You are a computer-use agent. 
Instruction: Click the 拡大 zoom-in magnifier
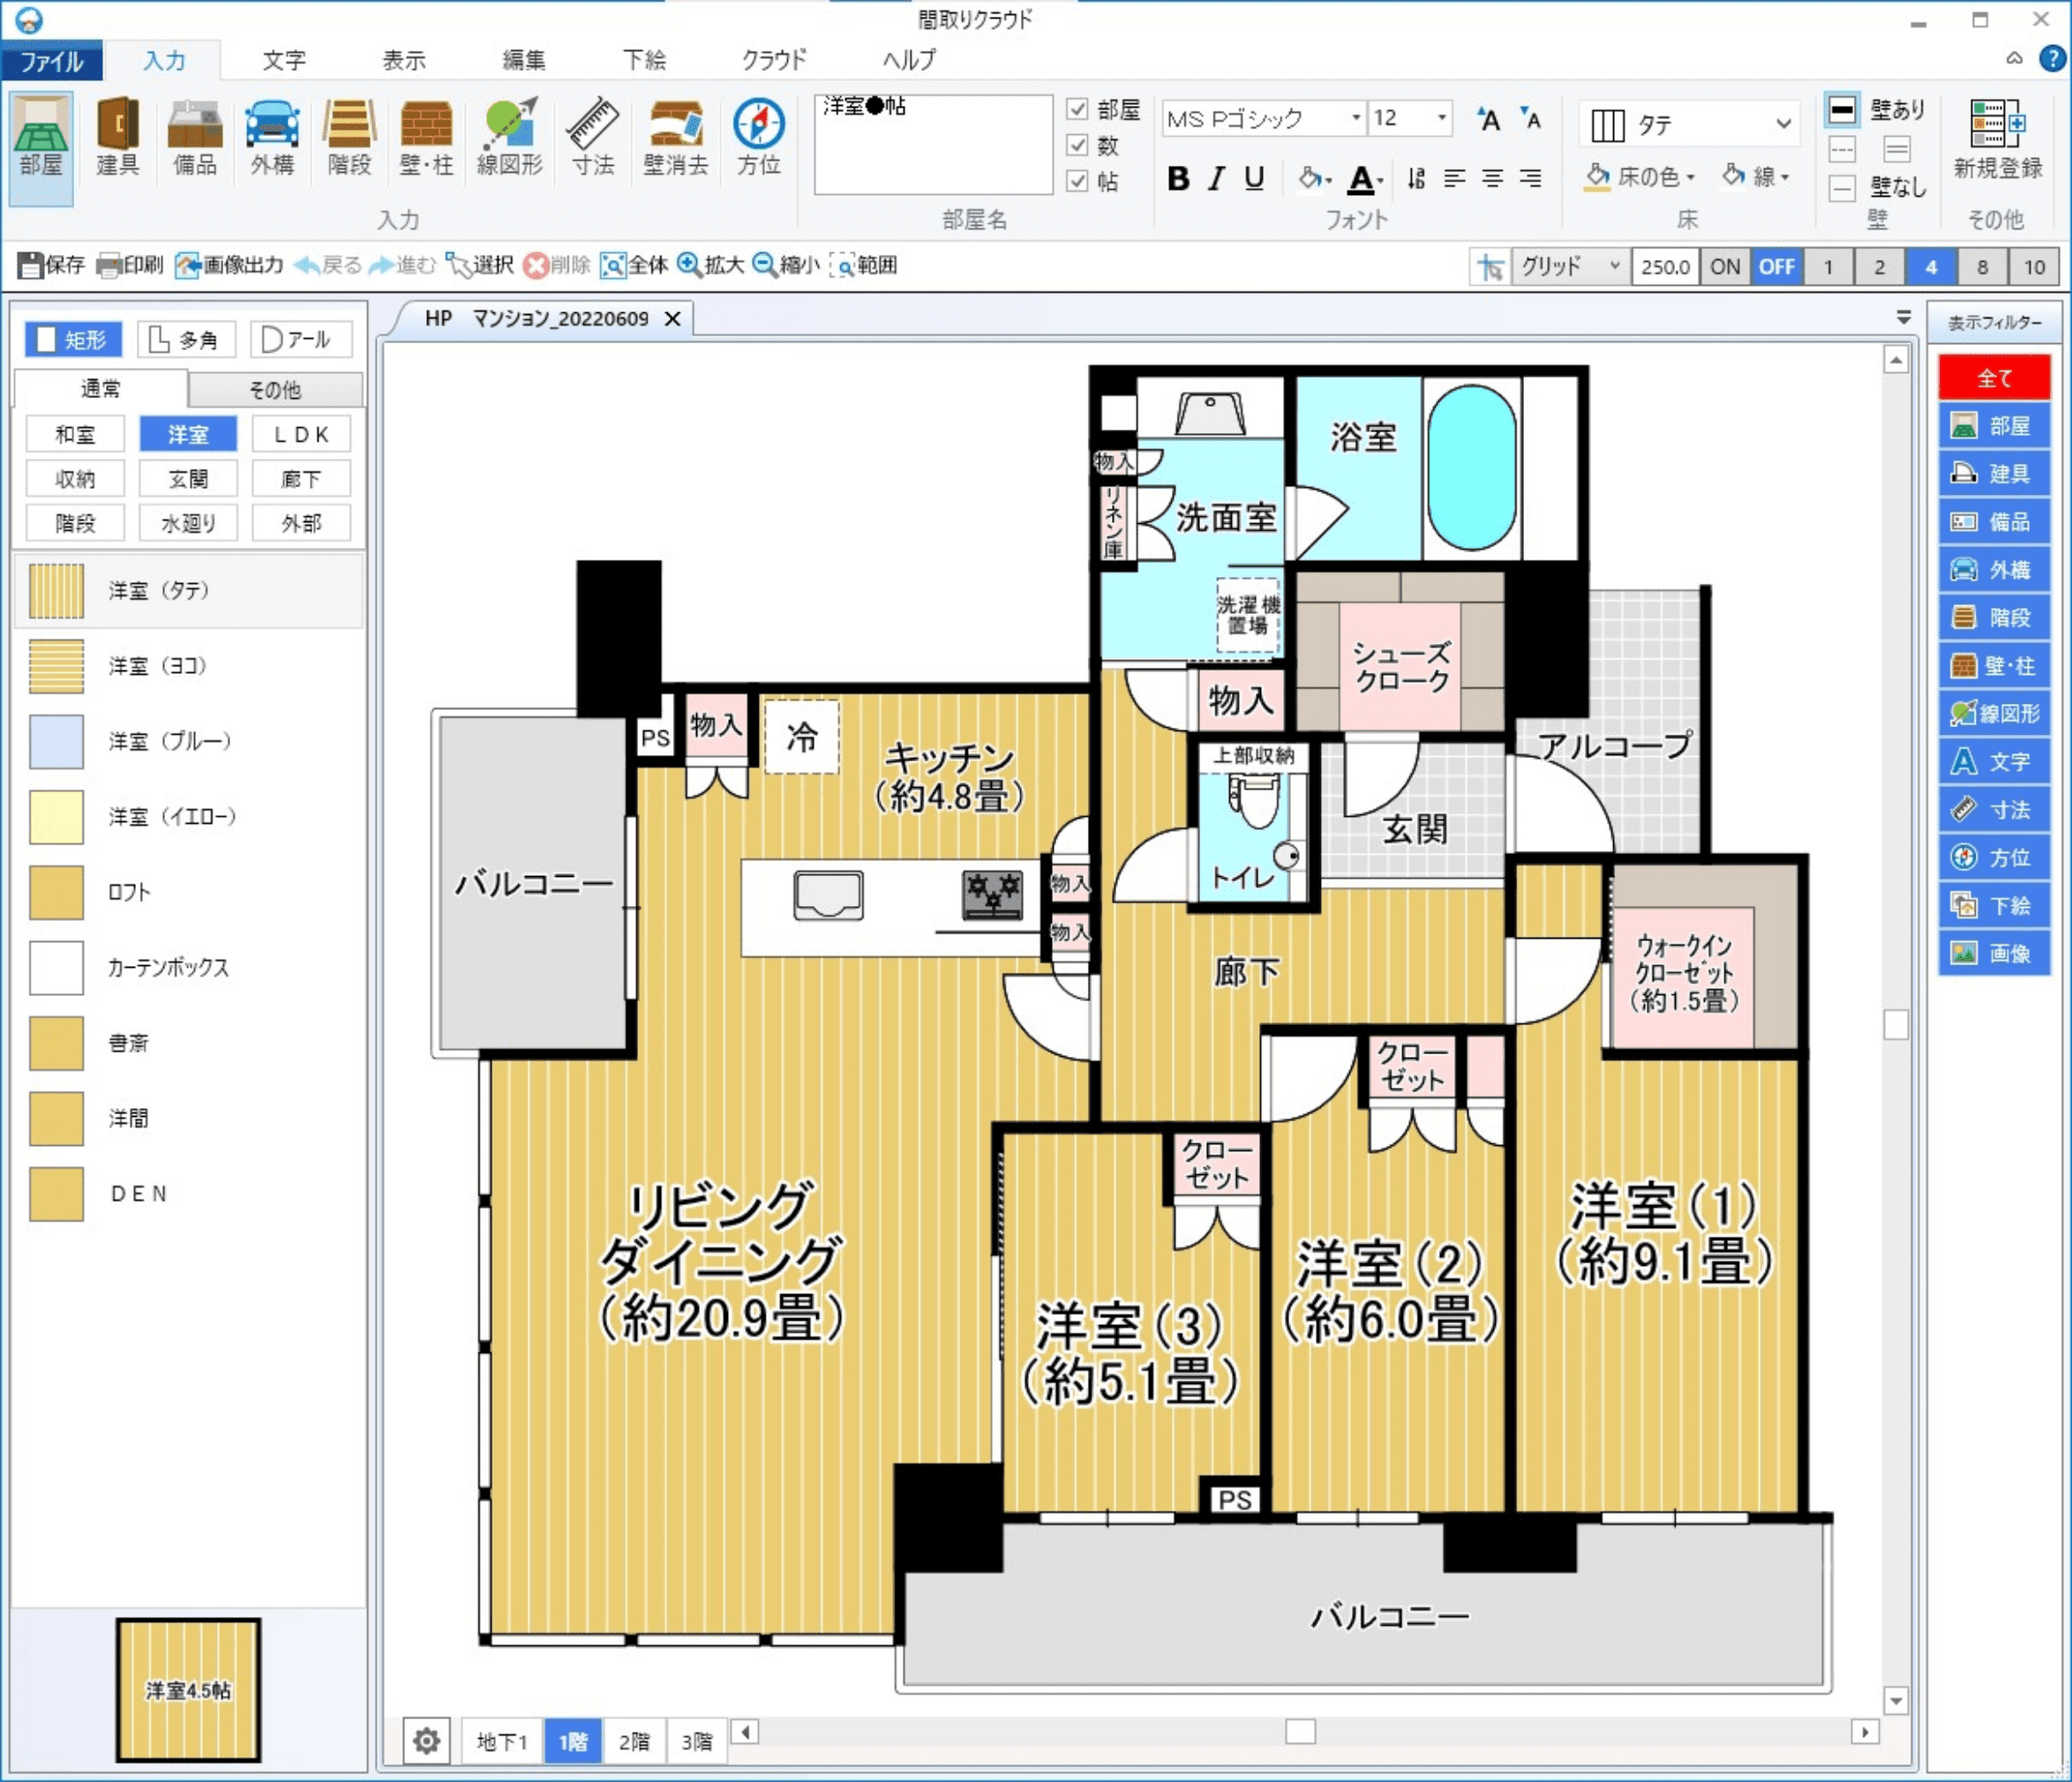click(x=689, y=265)
